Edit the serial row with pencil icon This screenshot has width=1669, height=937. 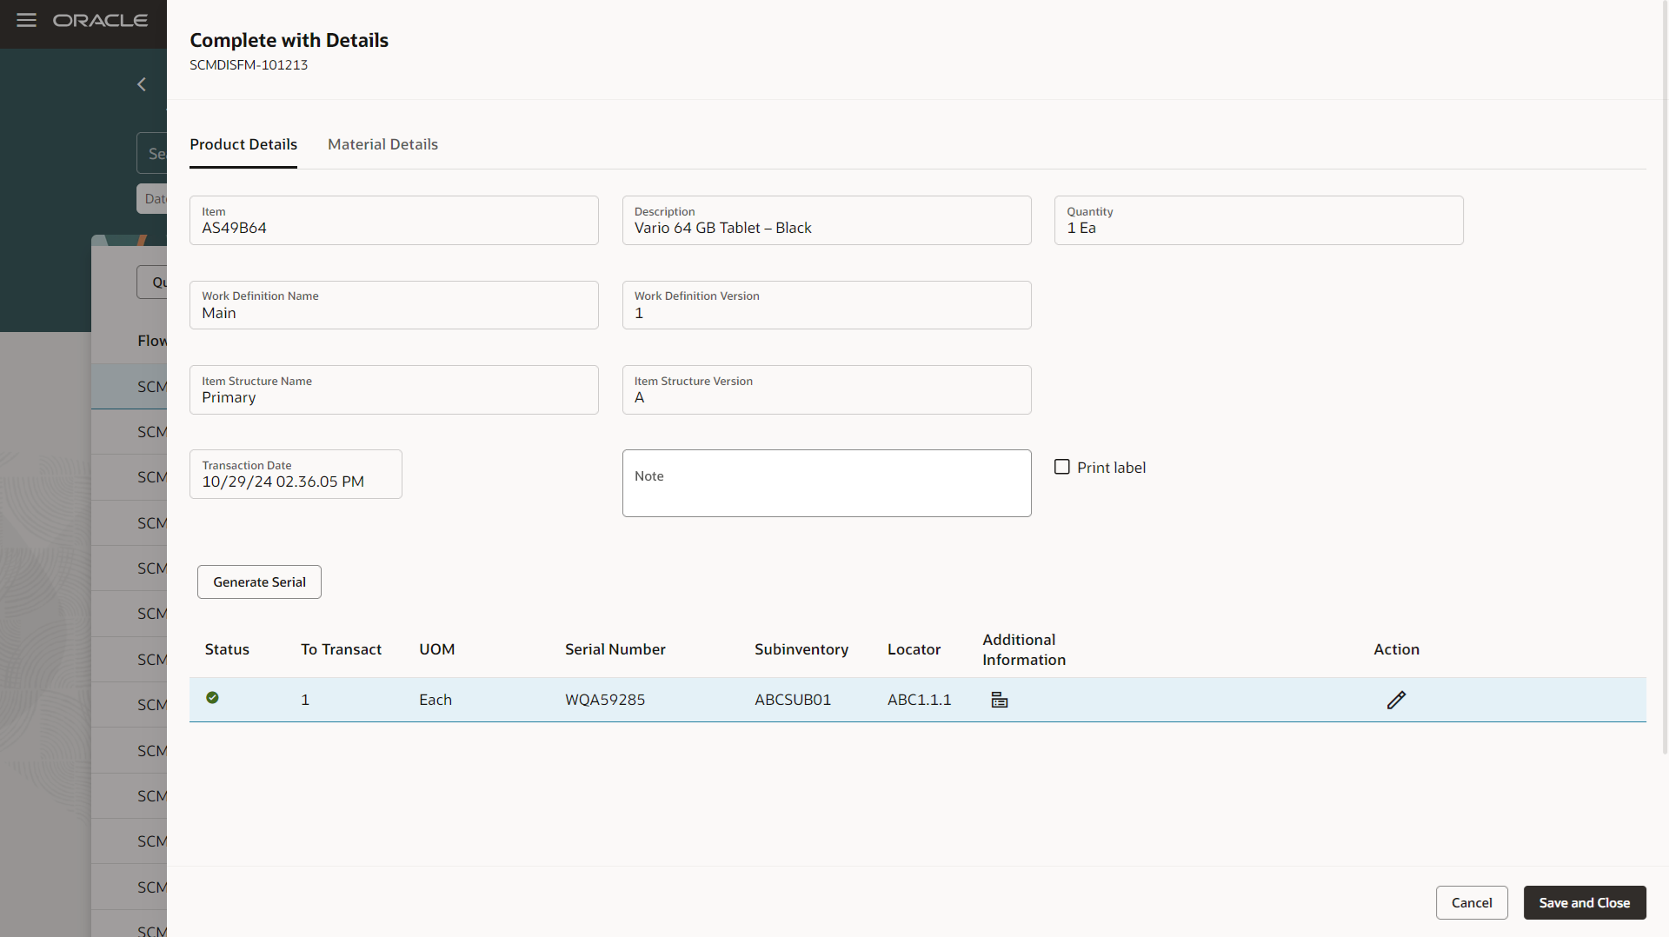coord(1396,700)
